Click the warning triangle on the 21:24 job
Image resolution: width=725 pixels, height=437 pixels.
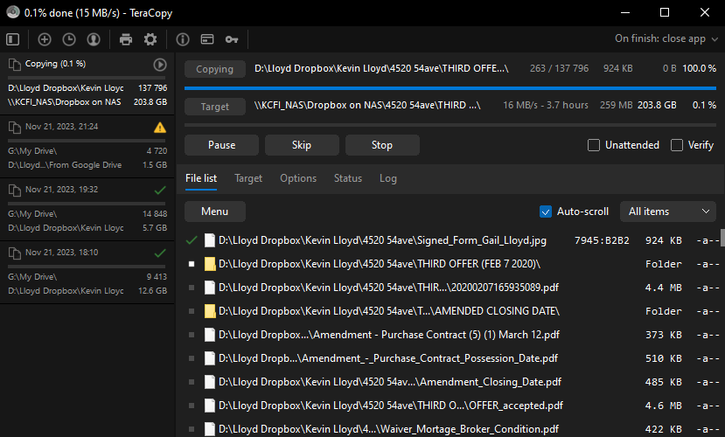click(x=160, y=128)
